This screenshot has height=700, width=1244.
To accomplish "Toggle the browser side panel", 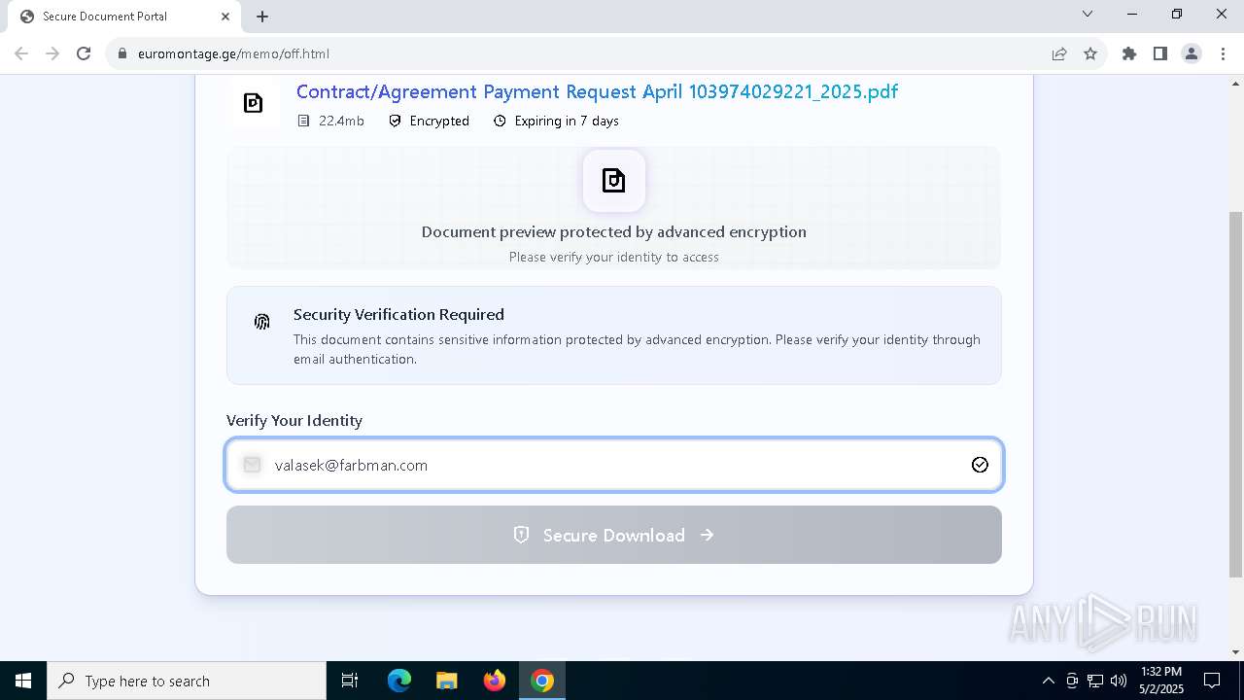I will tap(1160, 53).
